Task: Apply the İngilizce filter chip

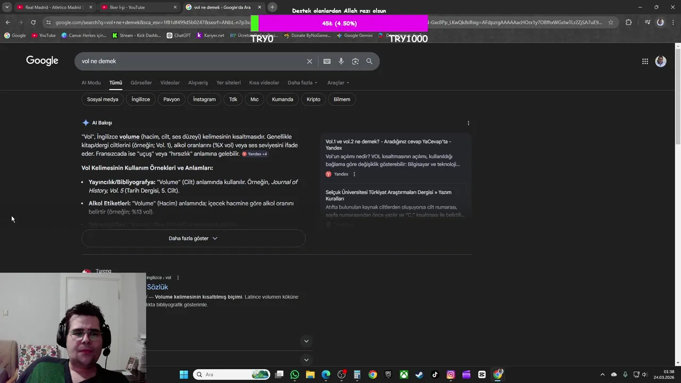Action: pyautogui.click(x=141, y=99)
